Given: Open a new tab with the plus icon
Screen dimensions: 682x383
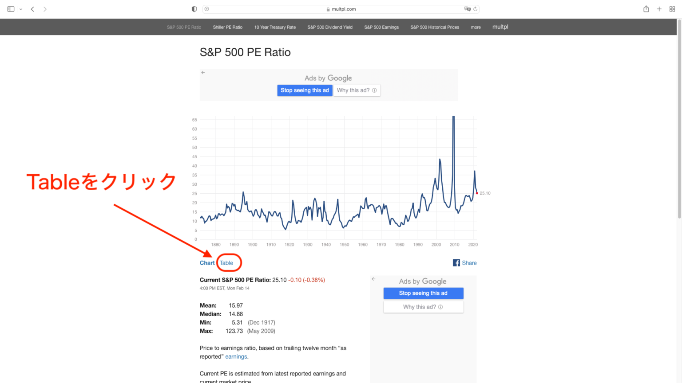Looking at the screenshot, I should (659, 8).
